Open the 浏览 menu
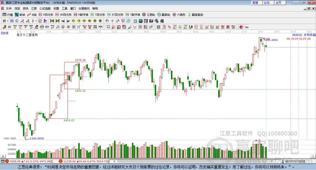316x170 pixels. [17, 8]
